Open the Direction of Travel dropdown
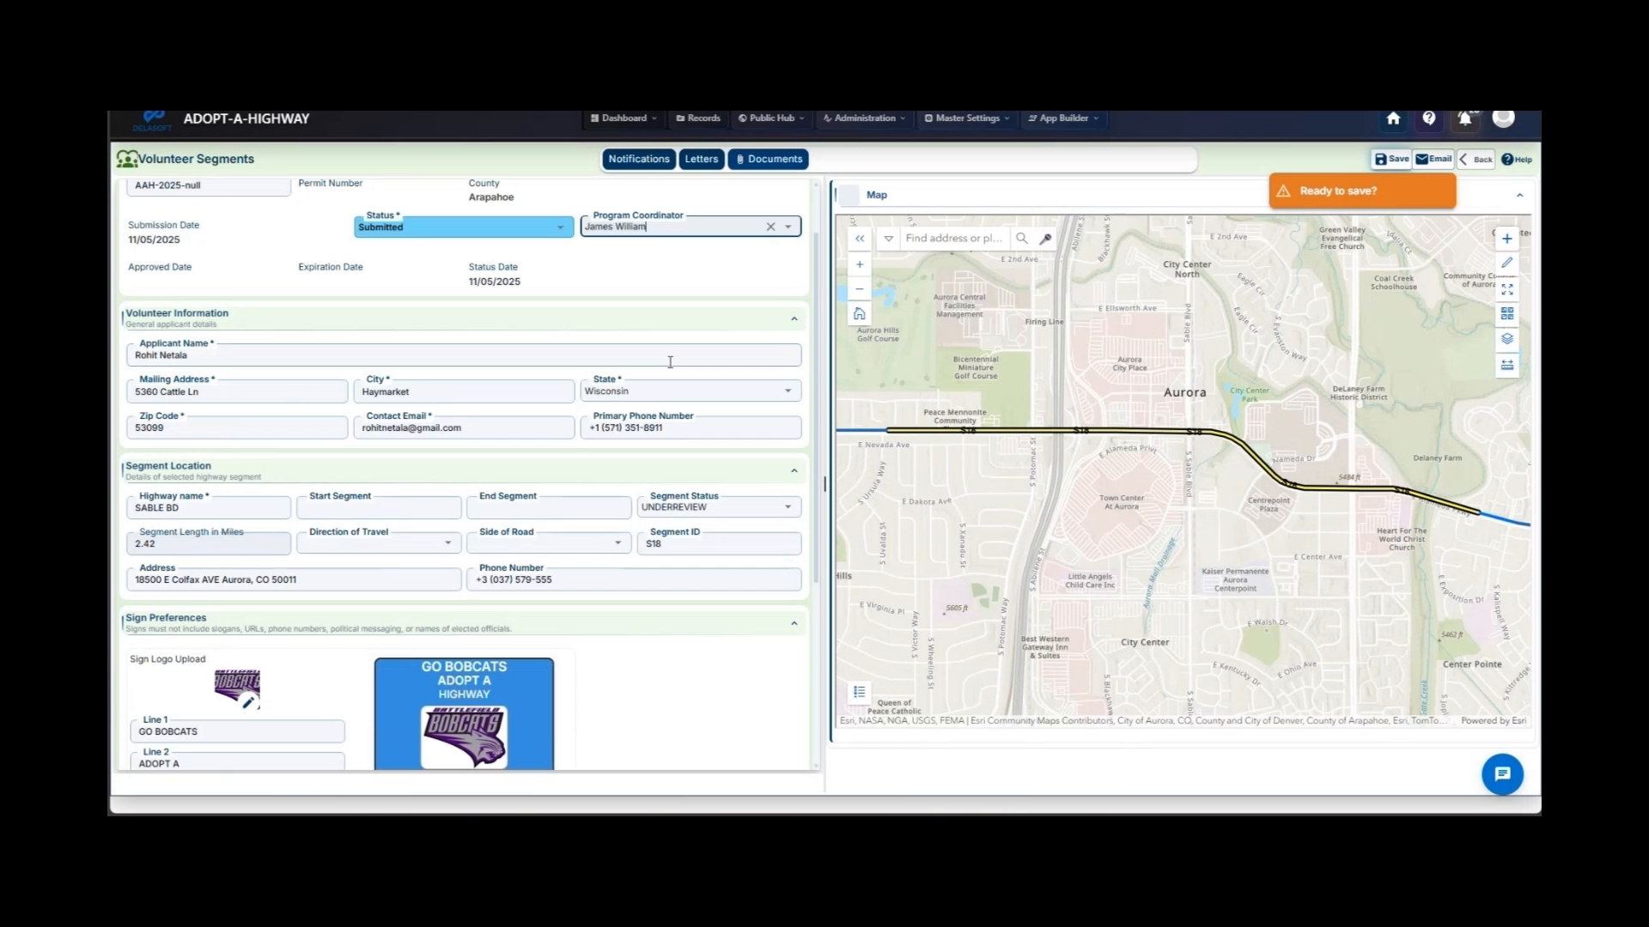This screenshot has width=1649, height=927. pyautogui.click(x=447, y=542)
